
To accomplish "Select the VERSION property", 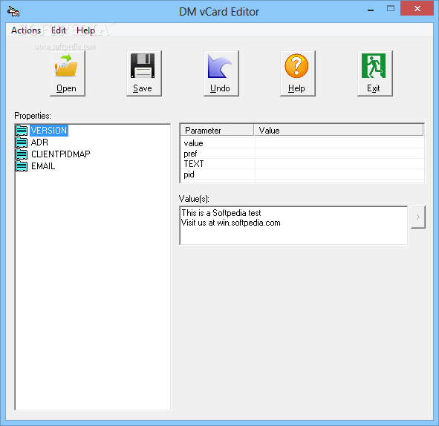I will (49, 131).
